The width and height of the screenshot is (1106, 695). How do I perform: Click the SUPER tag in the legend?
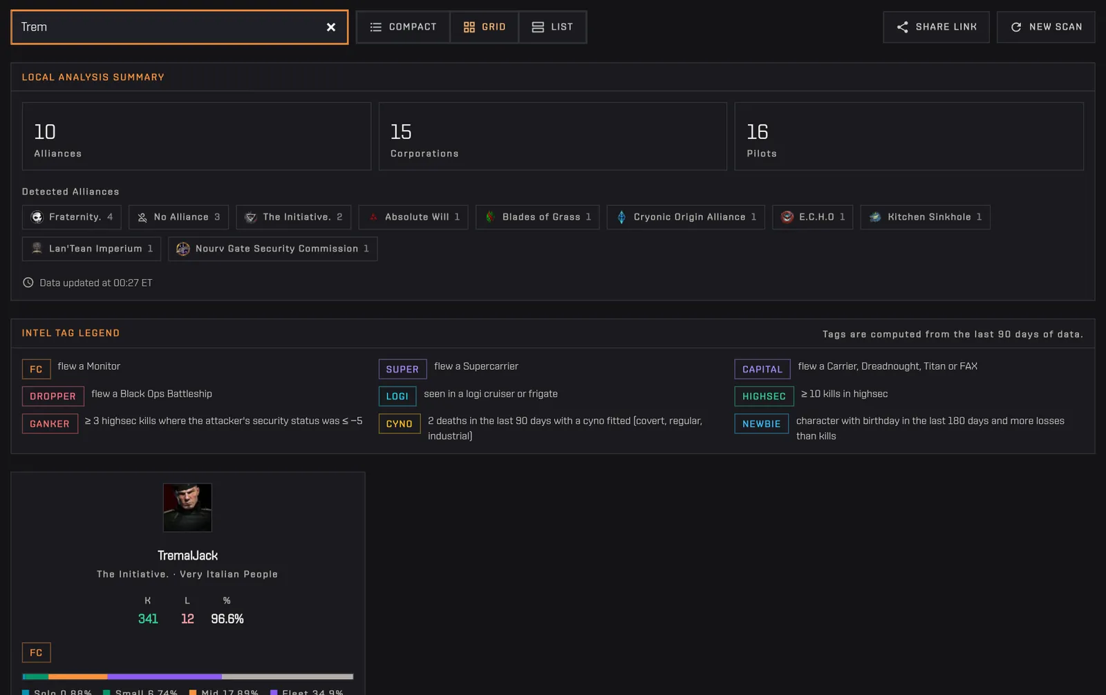402,370
